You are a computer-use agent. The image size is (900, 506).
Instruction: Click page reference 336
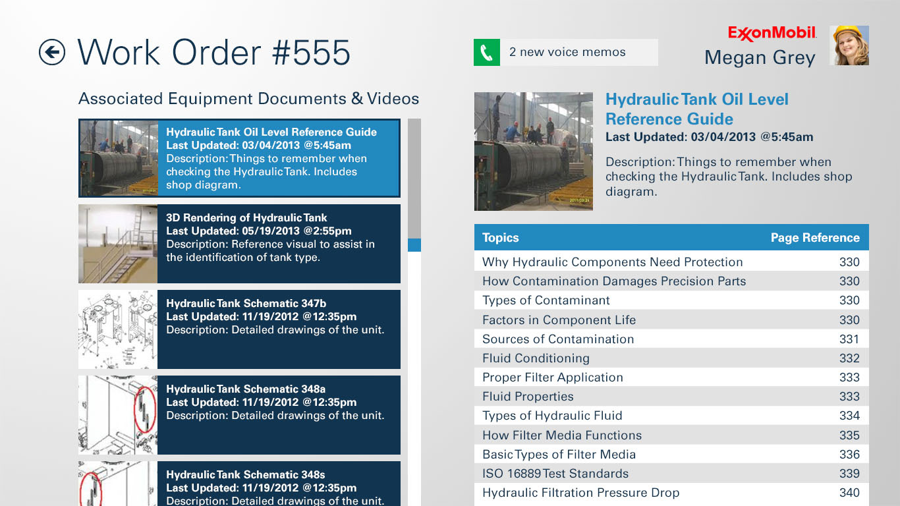click(x=849, y=454)
